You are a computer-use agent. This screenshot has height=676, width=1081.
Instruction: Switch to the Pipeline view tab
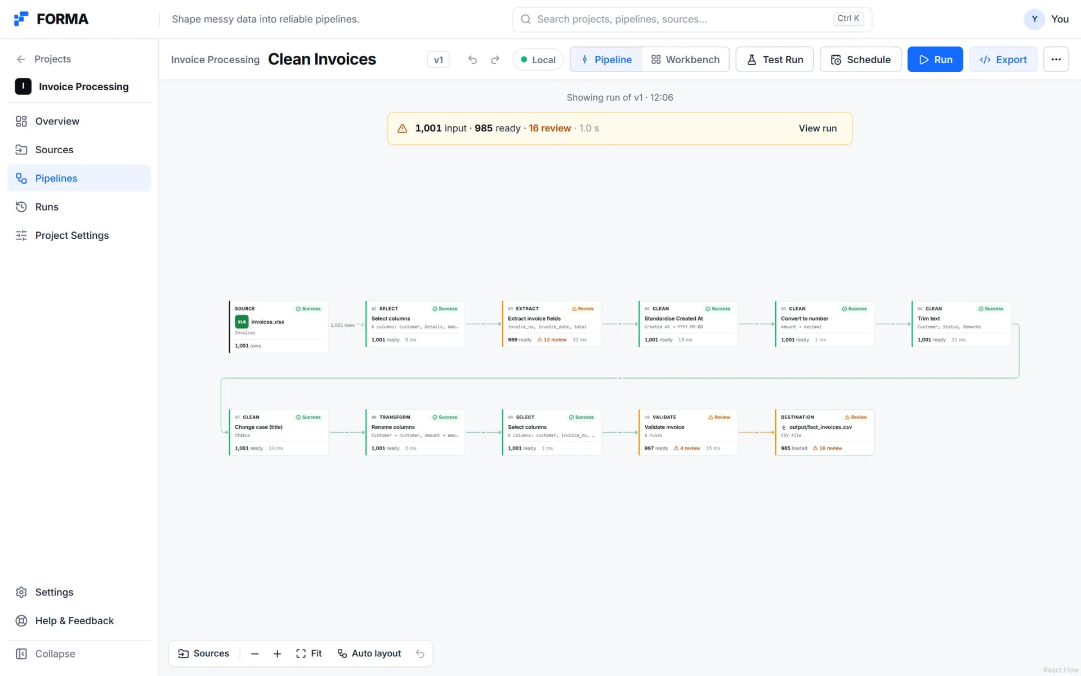click(606, 59)
